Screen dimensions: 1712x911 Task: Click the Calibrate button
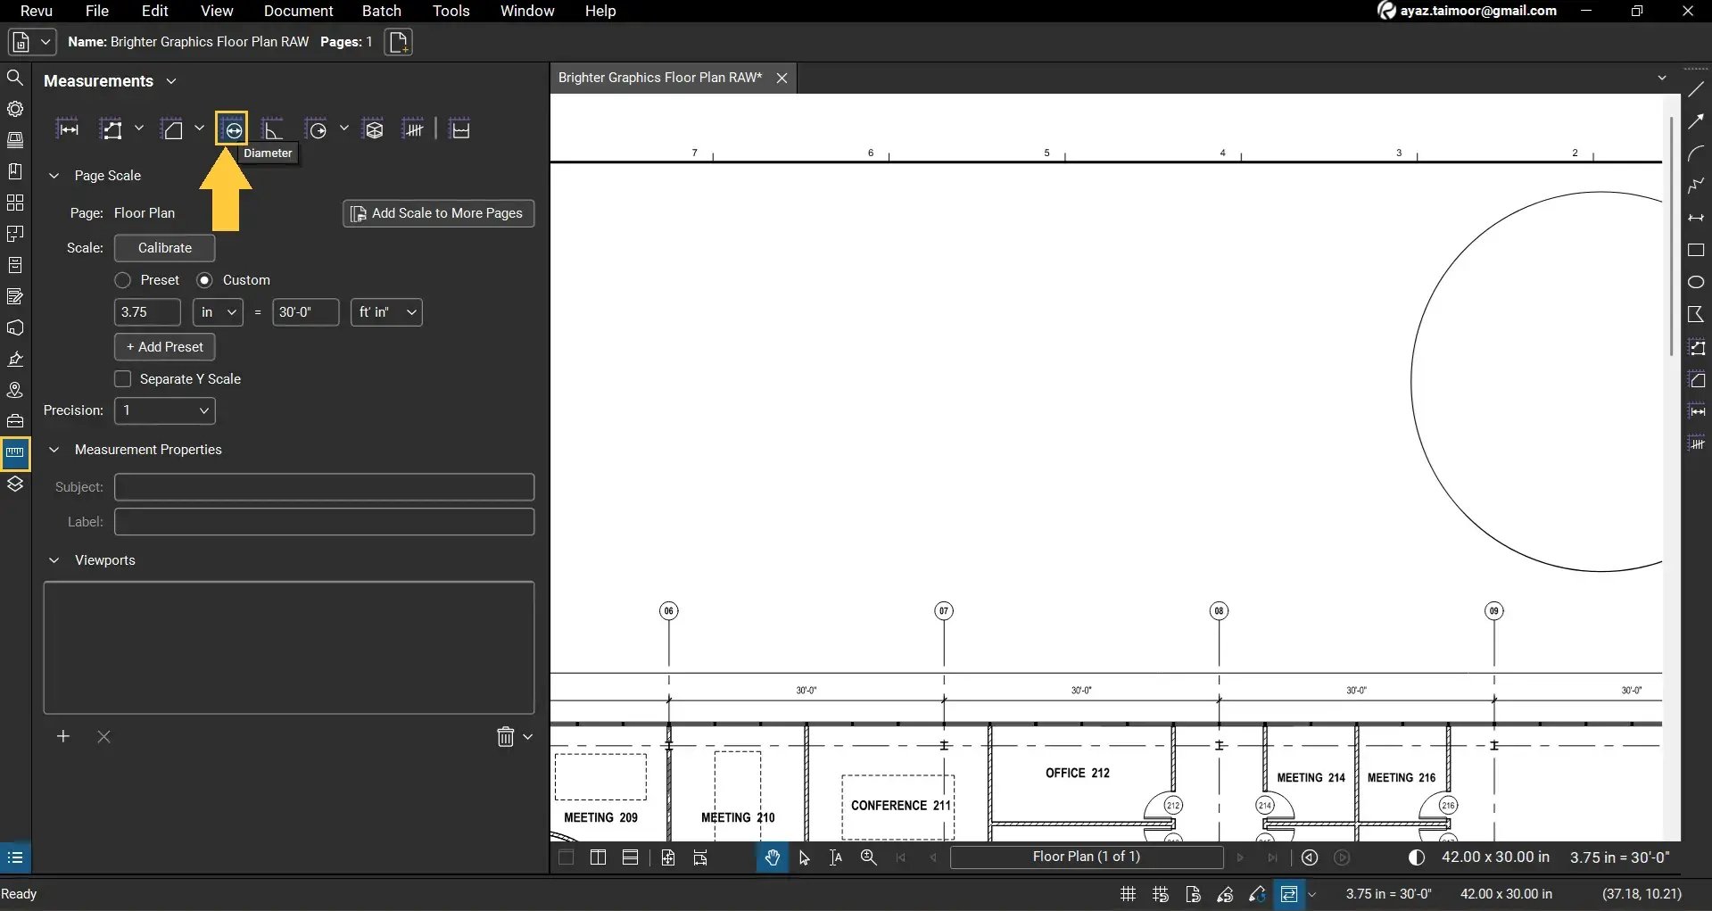coord(163,248)
